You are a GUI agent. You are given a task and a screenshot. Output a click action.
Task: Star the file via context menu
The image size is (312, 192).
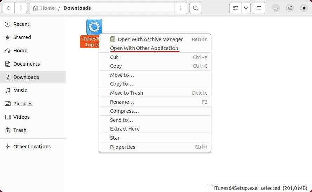click(115, 138)
